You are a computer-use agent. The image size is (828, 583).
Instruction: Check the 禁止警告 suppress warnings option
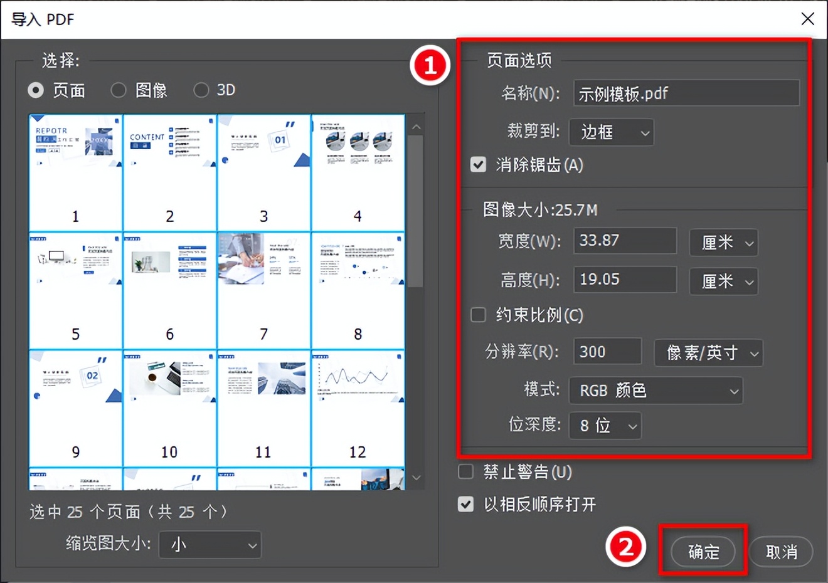click(465, 471)
